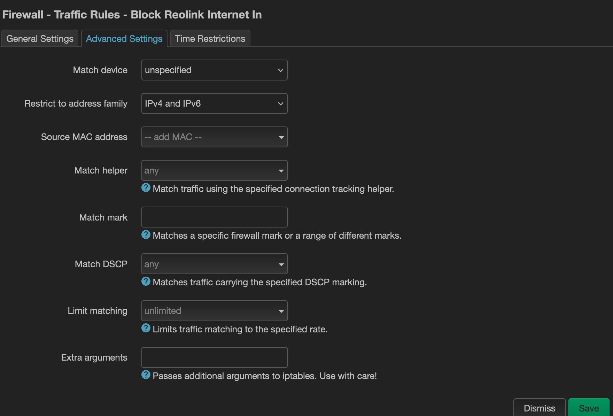Expand the Match helper combo box
613x416 pixels.
(x=214, y=170)
